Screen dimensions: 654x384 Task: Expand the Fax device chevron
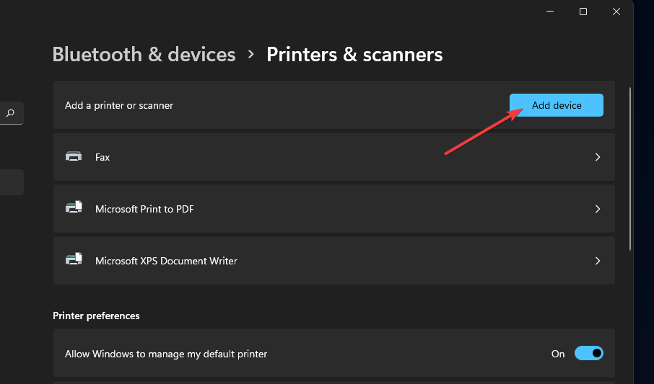597,157
